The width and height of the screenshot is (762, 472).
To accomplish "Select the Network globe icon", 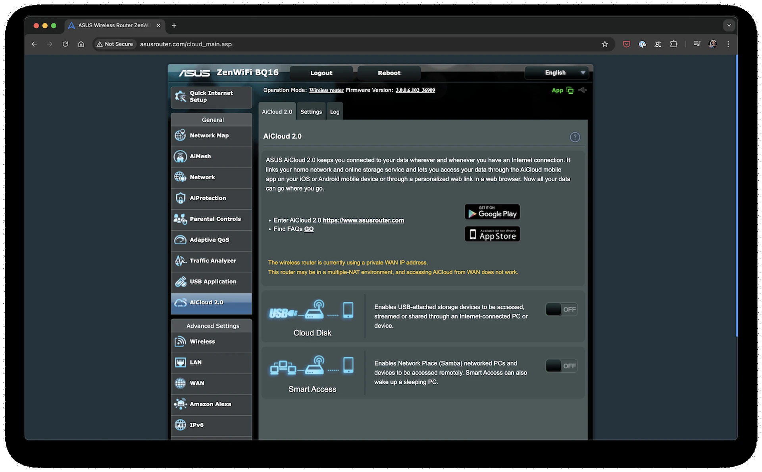I will (x=180, y=177).
